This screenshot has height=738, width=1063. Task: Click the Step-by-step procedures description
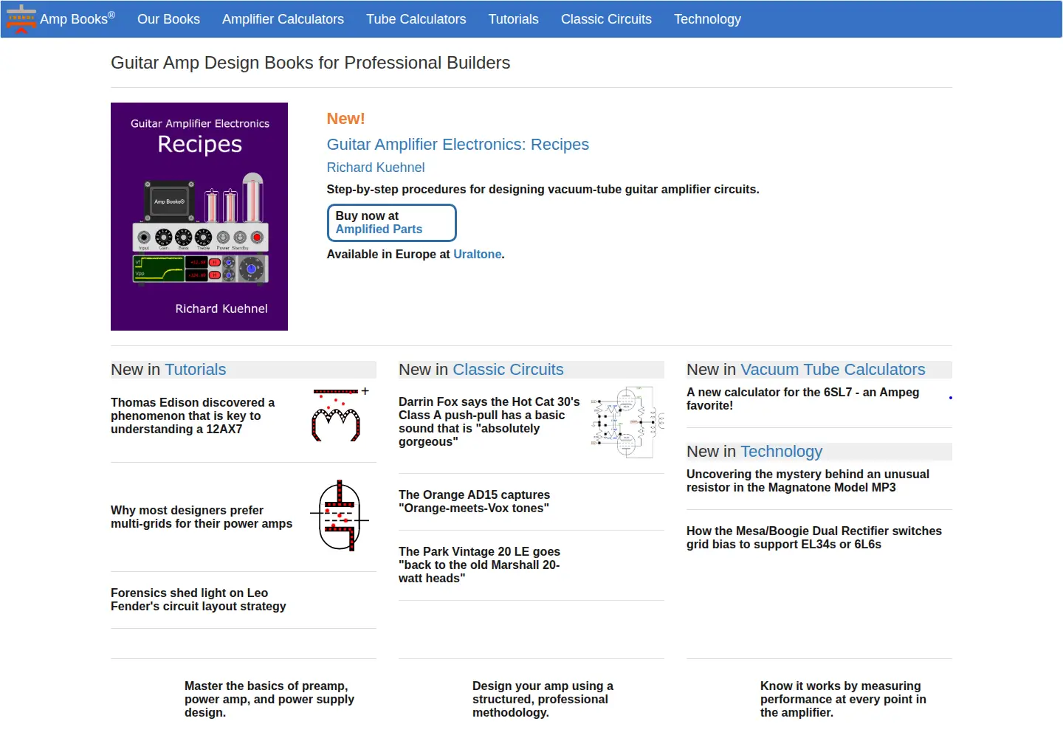543,189
